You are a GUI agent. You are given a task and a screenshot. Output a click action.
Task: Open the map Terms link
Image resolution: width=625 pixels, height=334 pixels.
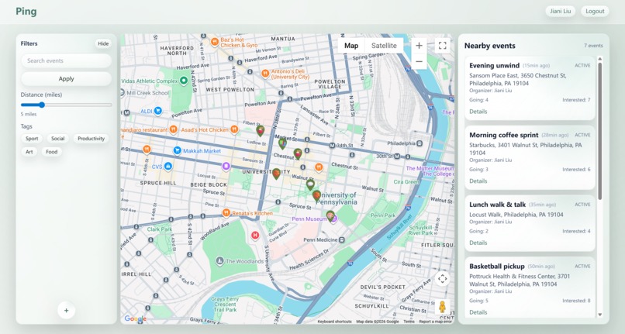(x=409, y=322)
